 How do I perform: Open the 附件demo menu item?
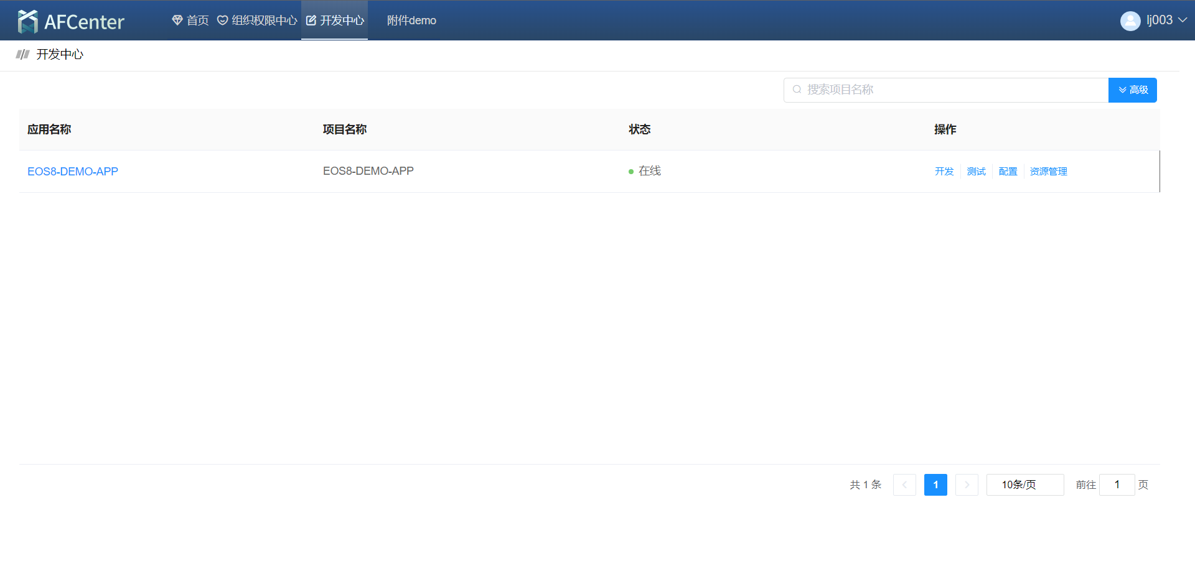411,21
